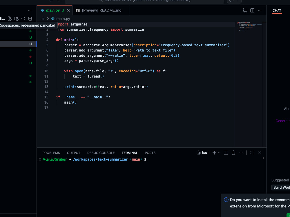
Task: Click line number 5 in gutter
Action: [x=47, y=45]
